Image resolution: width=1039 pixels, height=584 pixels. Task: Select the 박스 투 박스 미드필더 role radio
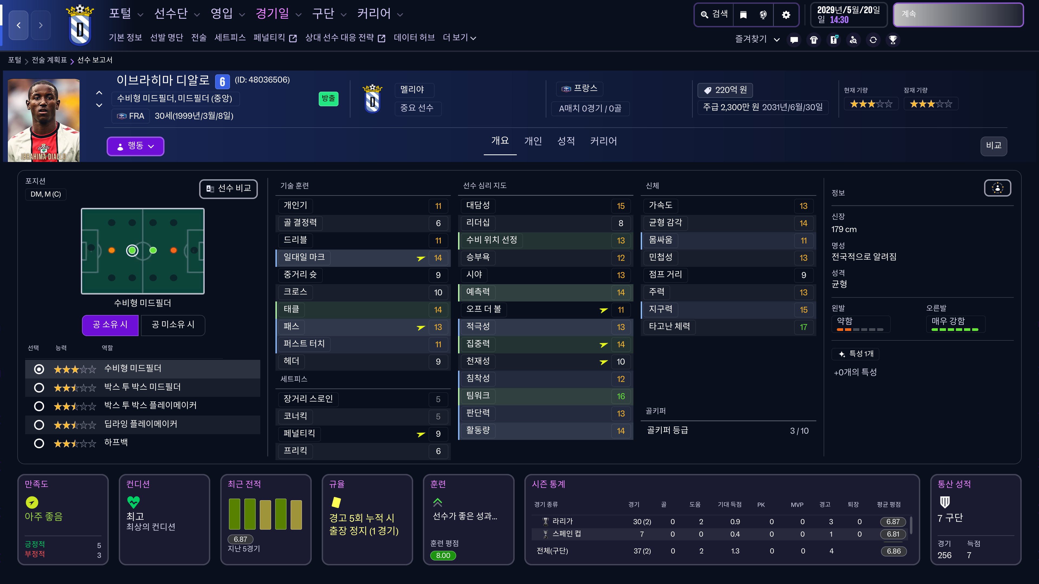tap(39, 388)
